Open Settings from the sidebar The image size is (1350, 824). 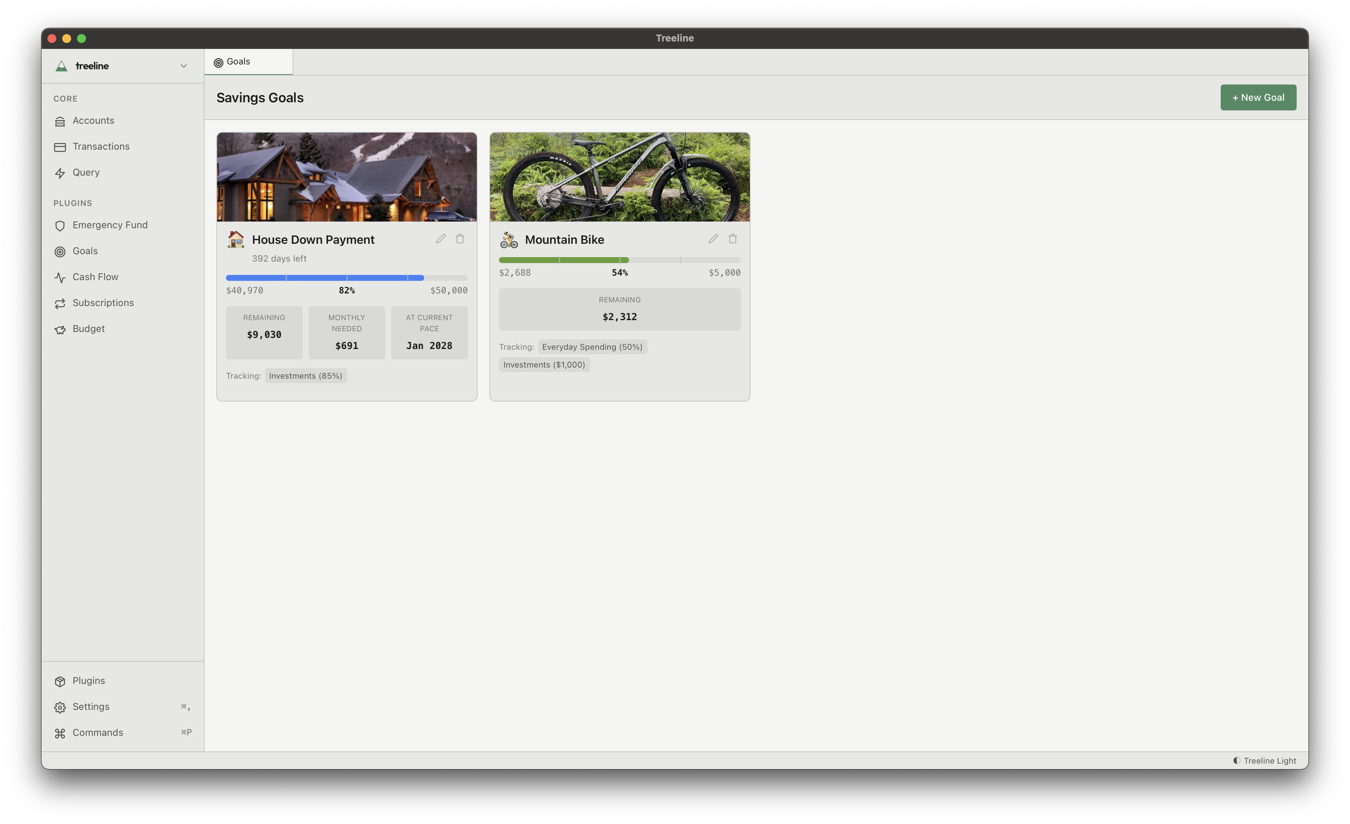point(90,707)
